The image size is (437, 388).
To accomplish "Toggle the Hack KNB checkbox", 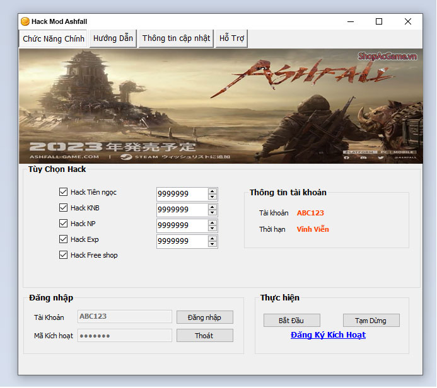I will click(63, 208).
